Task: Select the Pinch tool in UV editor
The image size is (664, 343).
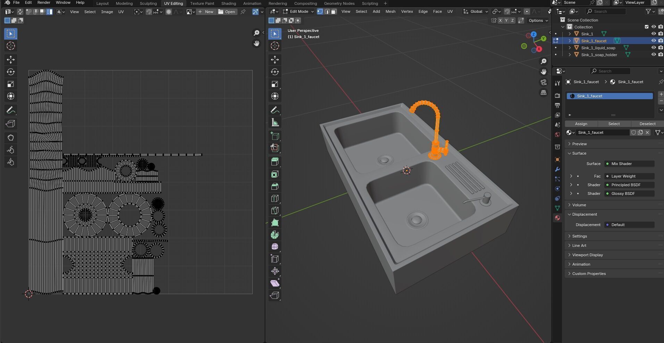Action: coord(11,162)
